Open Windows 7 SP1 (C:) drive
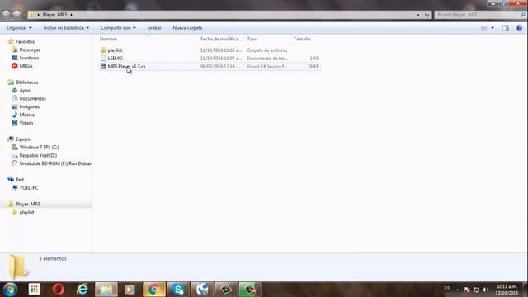Viewport: 528px width, 297px height. 39,147
